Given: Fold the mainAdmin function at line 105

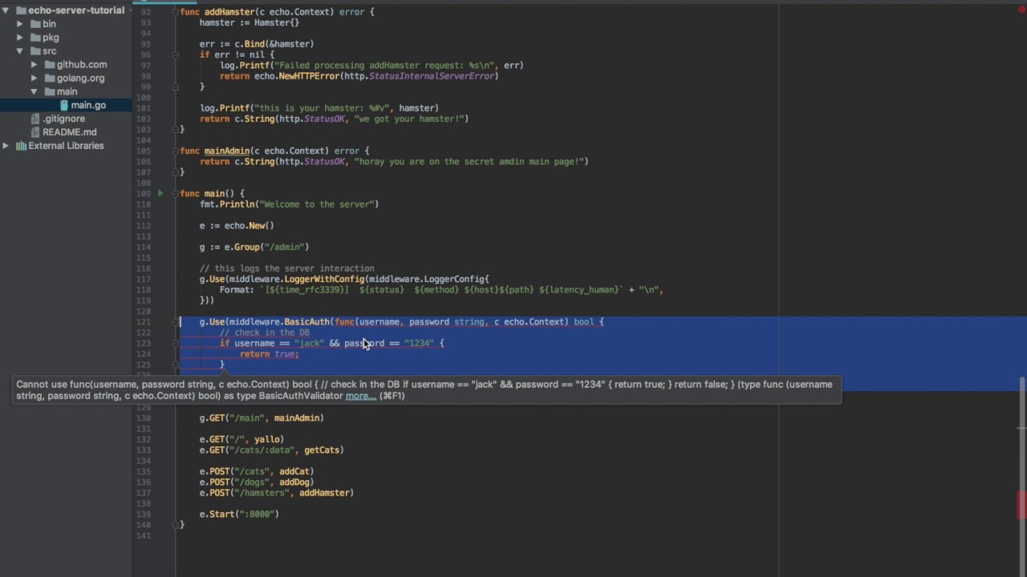Looking at the screenshot, I should tap(176, 151).
